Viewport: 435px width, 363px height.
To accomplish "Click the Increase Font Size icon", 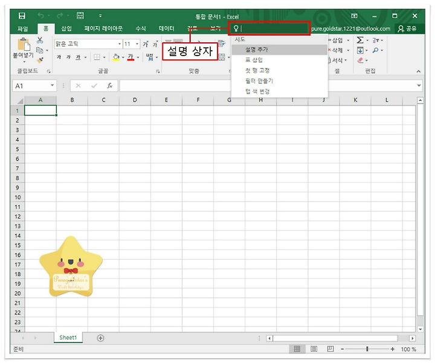I will [x=146, y=44].
